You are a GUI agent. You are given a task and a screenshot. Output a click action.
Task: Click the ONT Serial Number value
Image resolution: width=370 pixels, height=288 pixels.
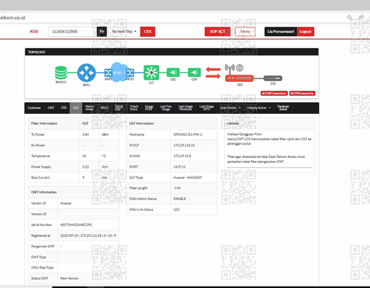coord(76,224)
